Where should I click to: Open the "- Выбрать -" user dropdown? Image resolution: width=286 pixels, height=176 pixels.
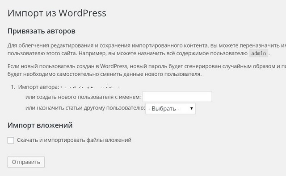point(170,109)
